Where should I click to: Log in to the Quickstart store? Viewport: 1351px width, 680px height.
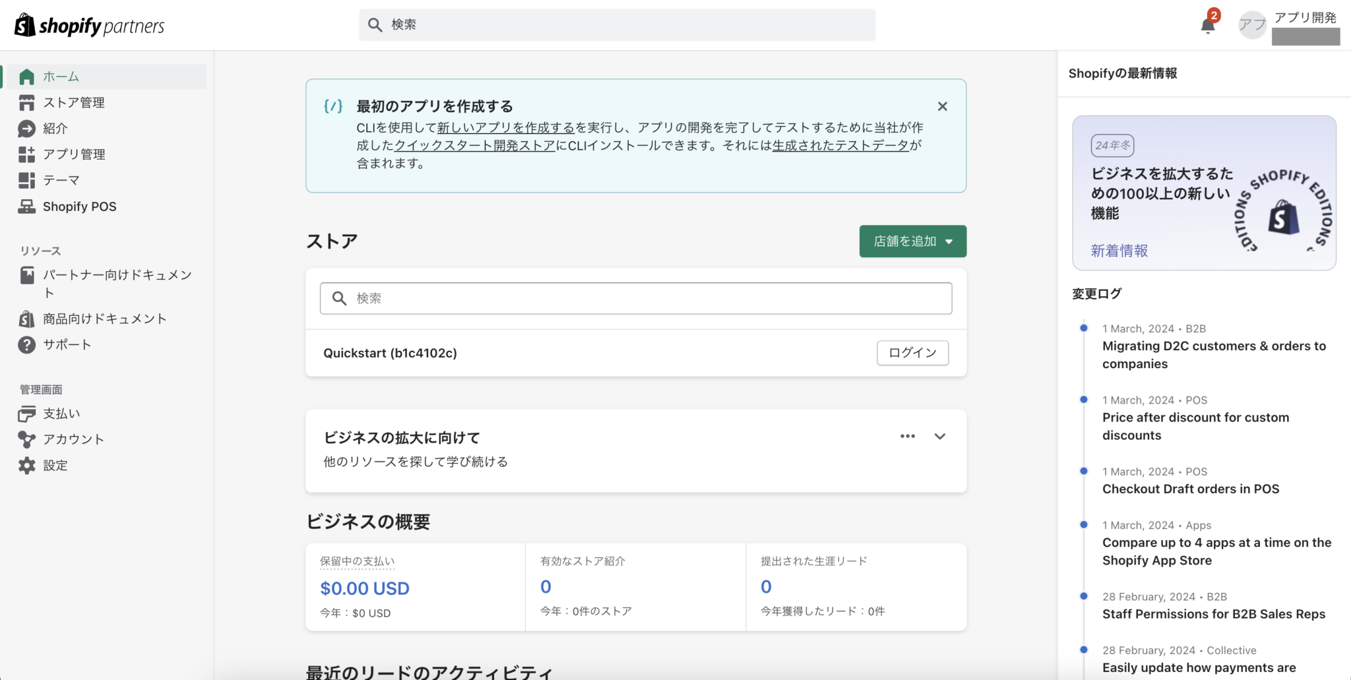[912, 353]
